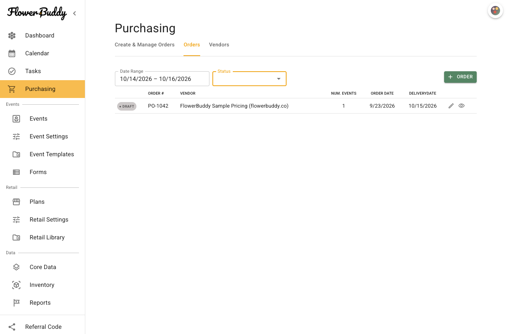Open Event Settings
Viewport: 506px width, 334px height.
pos(42,137)
